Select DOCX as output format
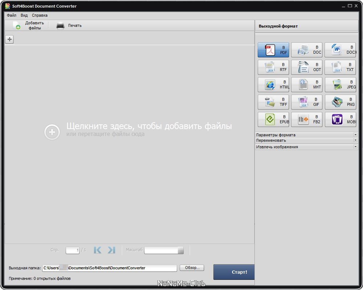Viewport: 363px width, 290px height. click(x=340, y=50)
